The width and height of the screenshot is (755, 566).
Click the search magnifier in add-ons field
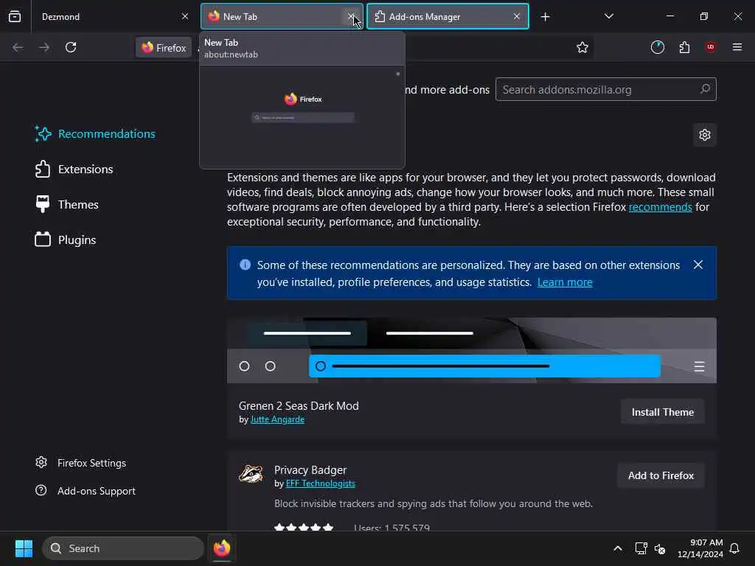(706, 89)
